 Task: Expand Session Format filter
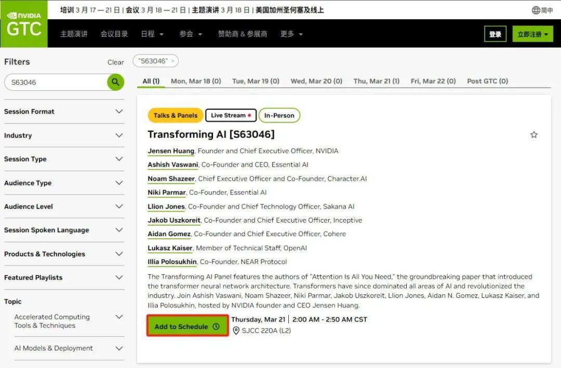pos(64,112)
